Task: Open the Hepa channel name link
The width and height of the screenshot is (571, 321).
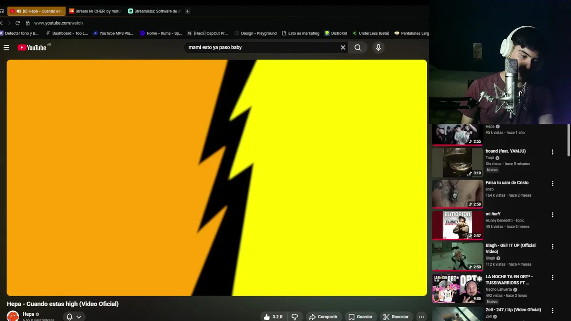Action: pyautogui.click(x=28, y=314)
